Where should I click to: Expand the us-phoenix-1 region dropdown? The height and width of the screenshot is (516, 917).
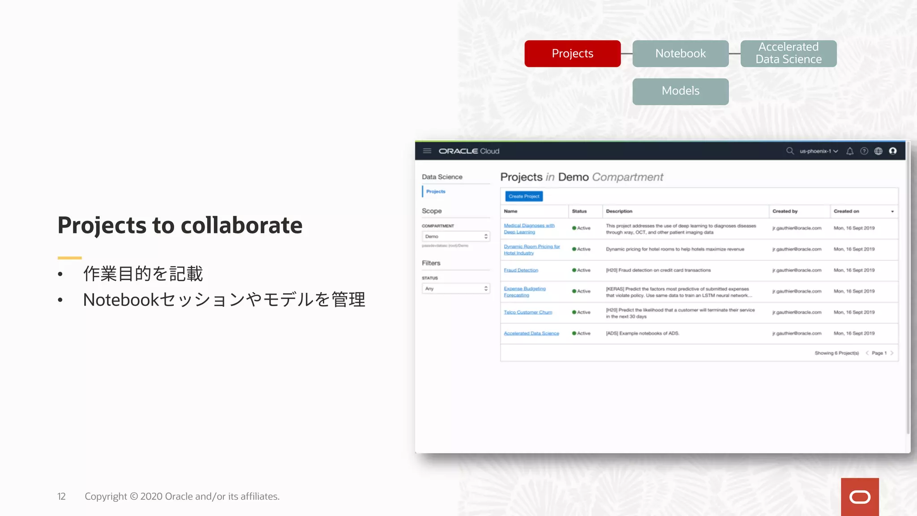819,151
